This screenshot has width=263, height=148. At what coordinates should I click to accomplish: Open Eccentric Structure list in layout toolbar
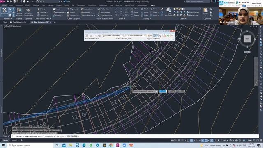tap(113, 36)
